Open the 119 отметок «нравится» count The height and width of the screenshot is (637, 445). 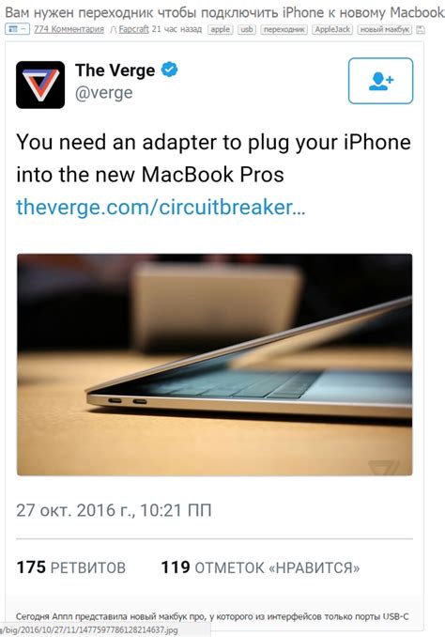[x=260, y=567]
